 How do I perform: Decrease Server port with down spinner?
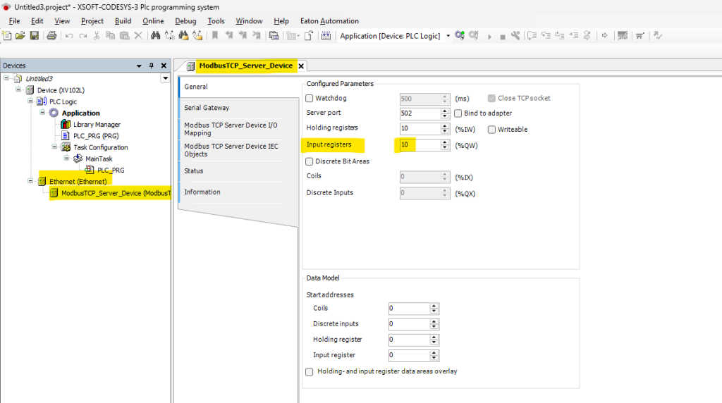pos(445,116)
